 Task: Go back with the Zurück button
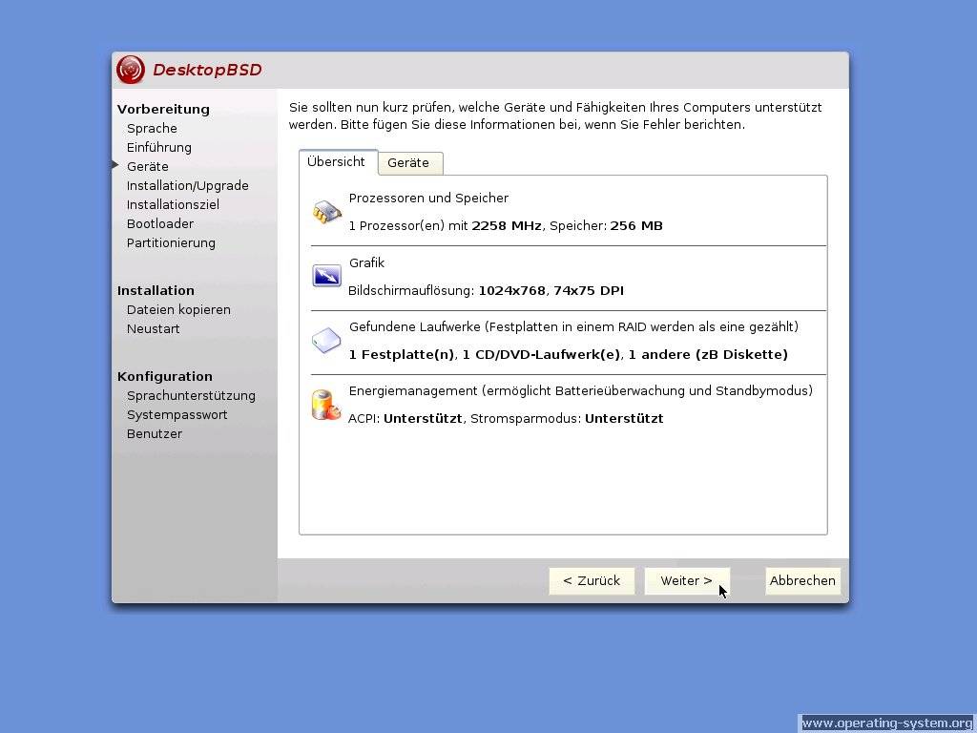[592, 581]
